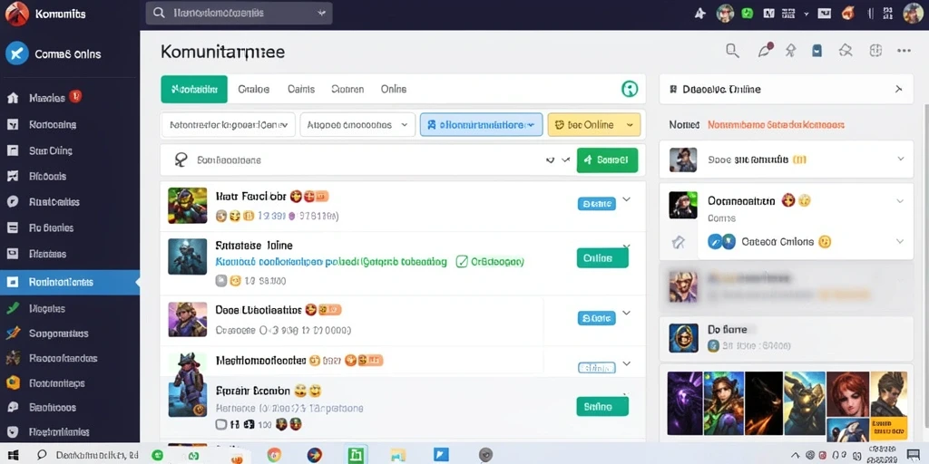Click the green icon in top bar
The image size is (929, 464).
[x=748, y=13]
